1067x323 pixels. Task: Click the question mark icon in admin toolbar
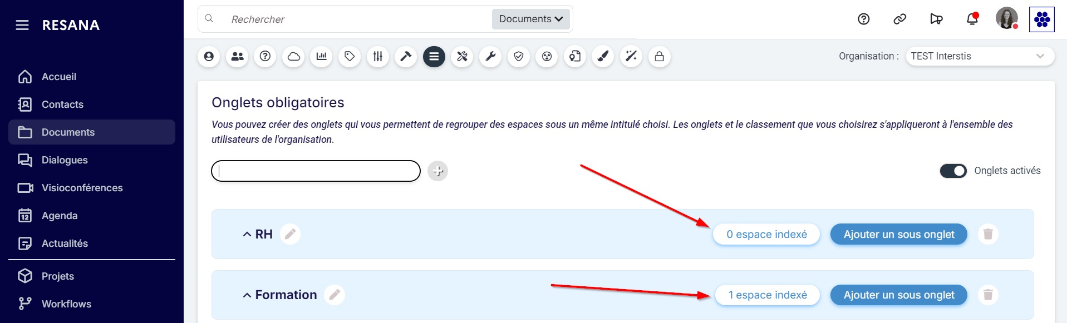click(x=265, y=56)
